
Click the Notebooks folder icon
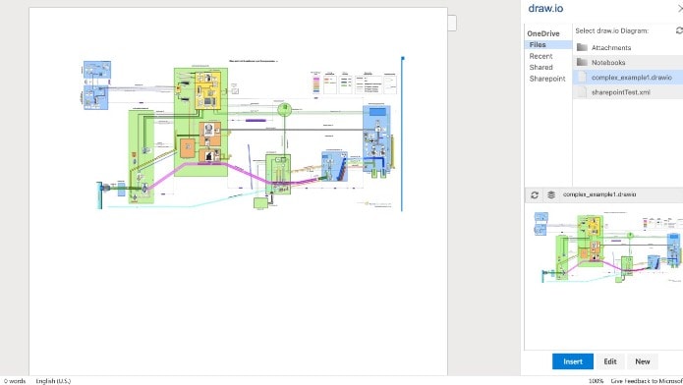pyautogui.click(x=582, y=62)
